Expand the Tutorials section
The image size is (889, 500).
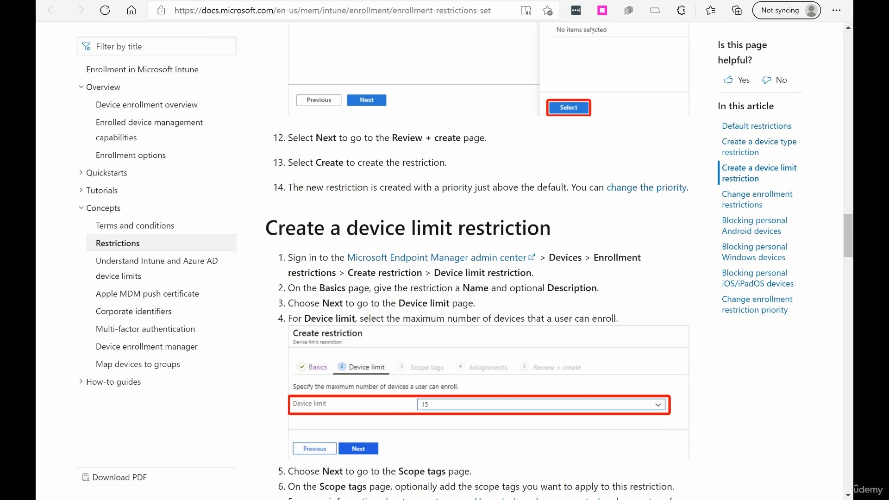[81, 190]
